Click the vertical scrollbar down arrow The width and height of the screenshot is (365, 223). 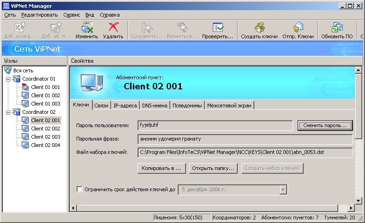[358, 200]
